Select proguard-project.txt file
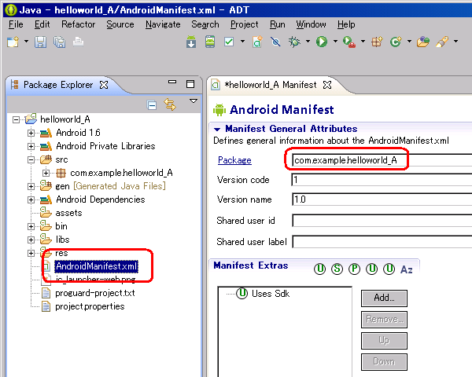The width and height of the screenshot is (472, 377). (x=95, y=293)
